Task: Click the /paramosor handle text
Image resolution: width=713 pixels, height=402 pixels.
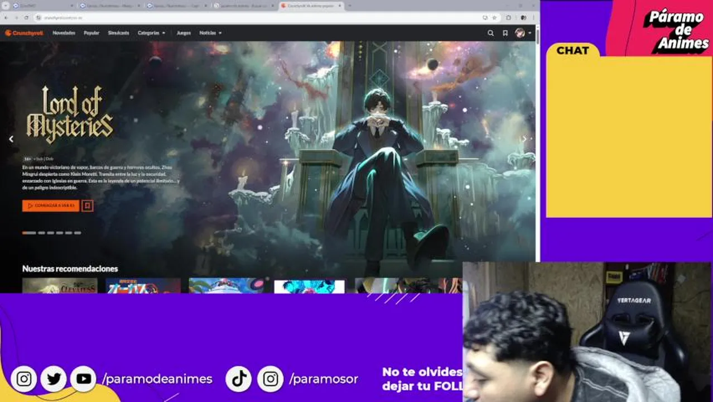Action: pos(324,379)
